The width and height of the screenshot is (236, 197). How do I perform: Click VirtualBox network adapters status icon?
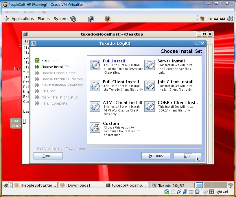pyautogui.click(x=185, y=192)
